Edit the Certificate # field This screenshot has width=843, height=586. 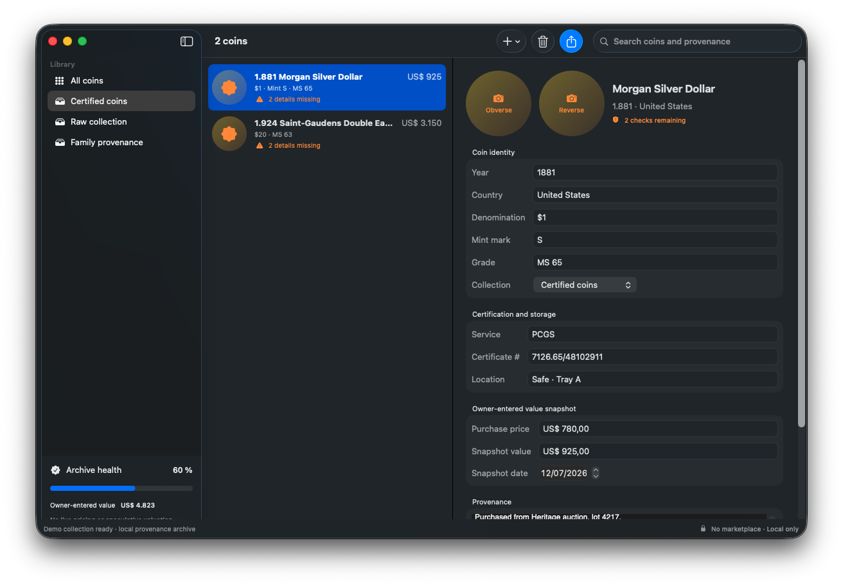click(x=653, y=357)
